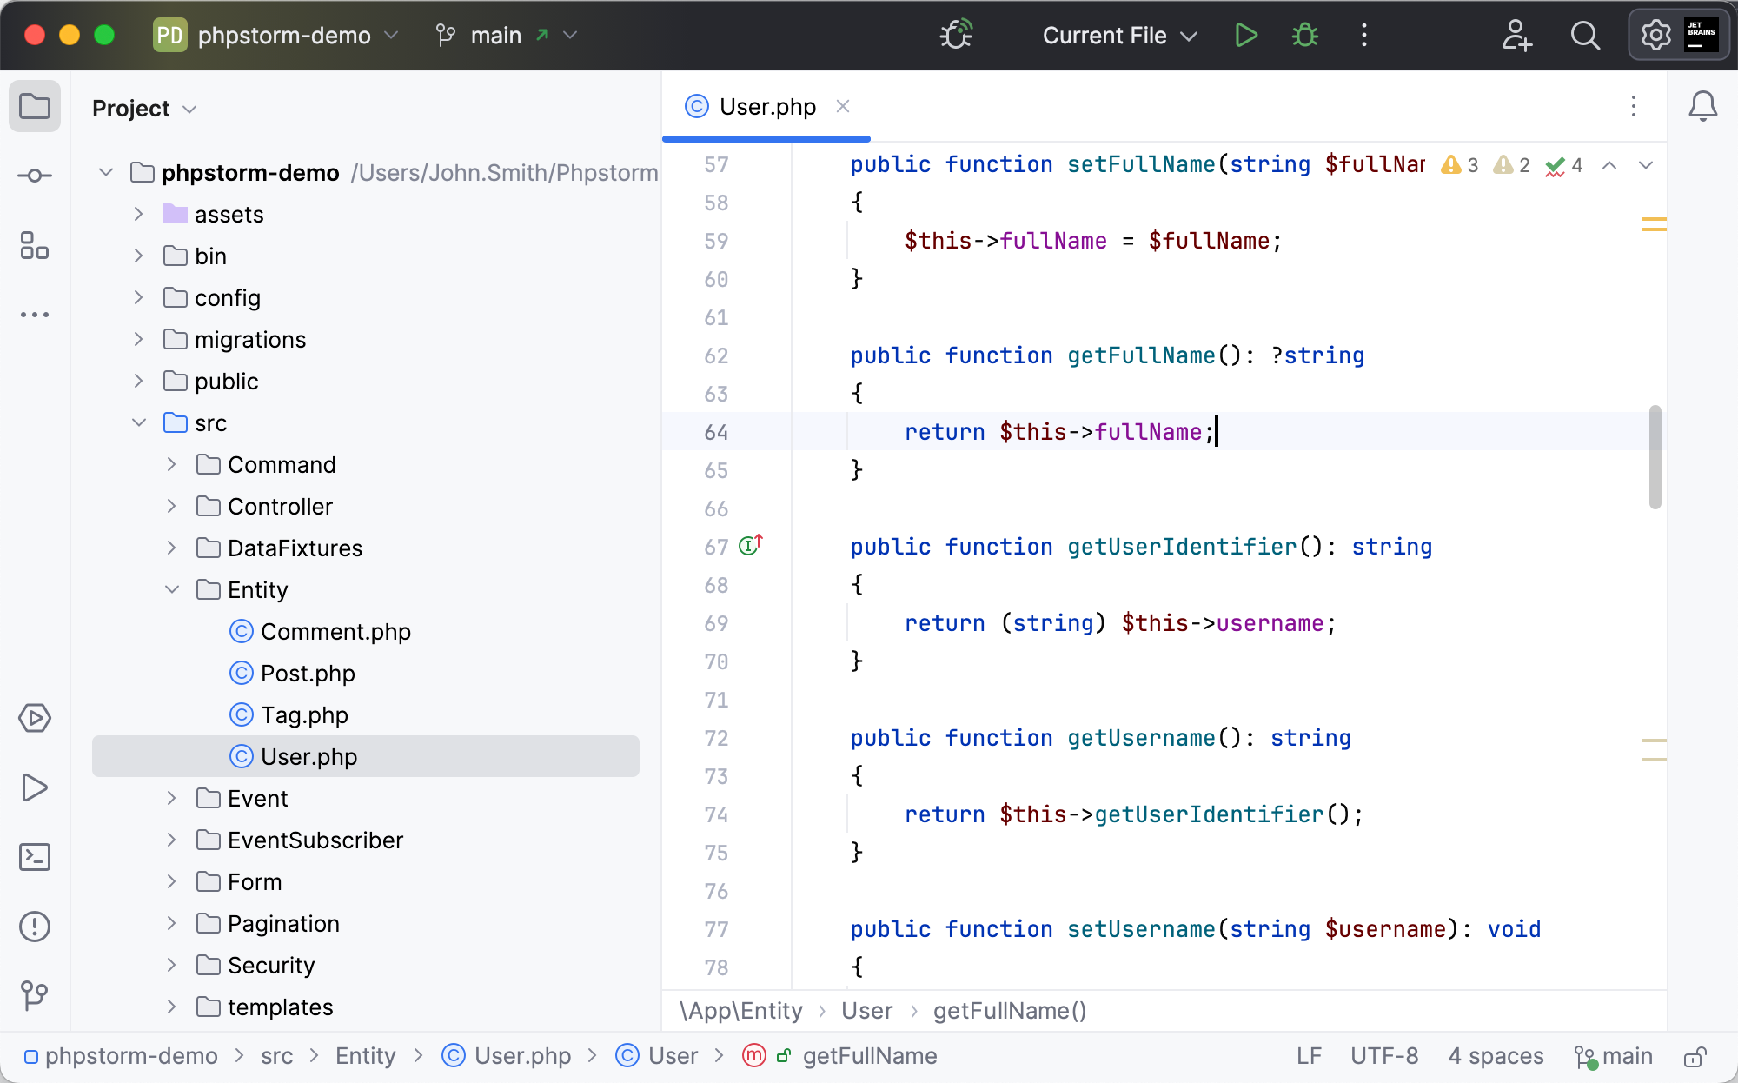Screen dimensions: 1738x1083
Task: Expand the migrations folder
Action: coord(139,340)
